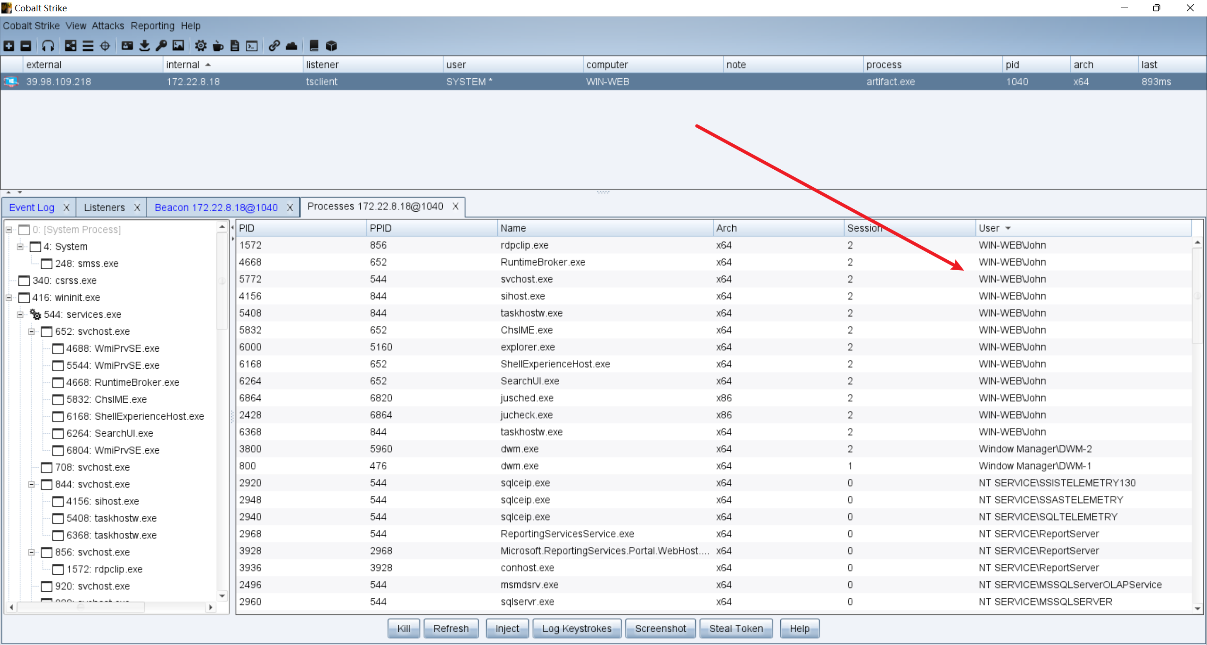Open Listeners via the headphones icon

coord(48,46)
